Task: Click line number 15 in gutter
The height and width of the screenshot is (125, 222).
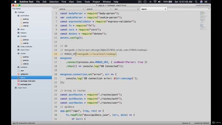Action: click(55, 54)
